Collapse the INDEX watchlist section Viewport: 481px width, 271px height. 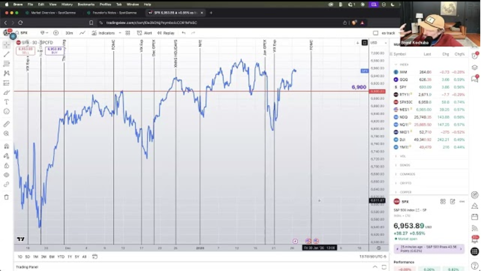tap(403, 65)
